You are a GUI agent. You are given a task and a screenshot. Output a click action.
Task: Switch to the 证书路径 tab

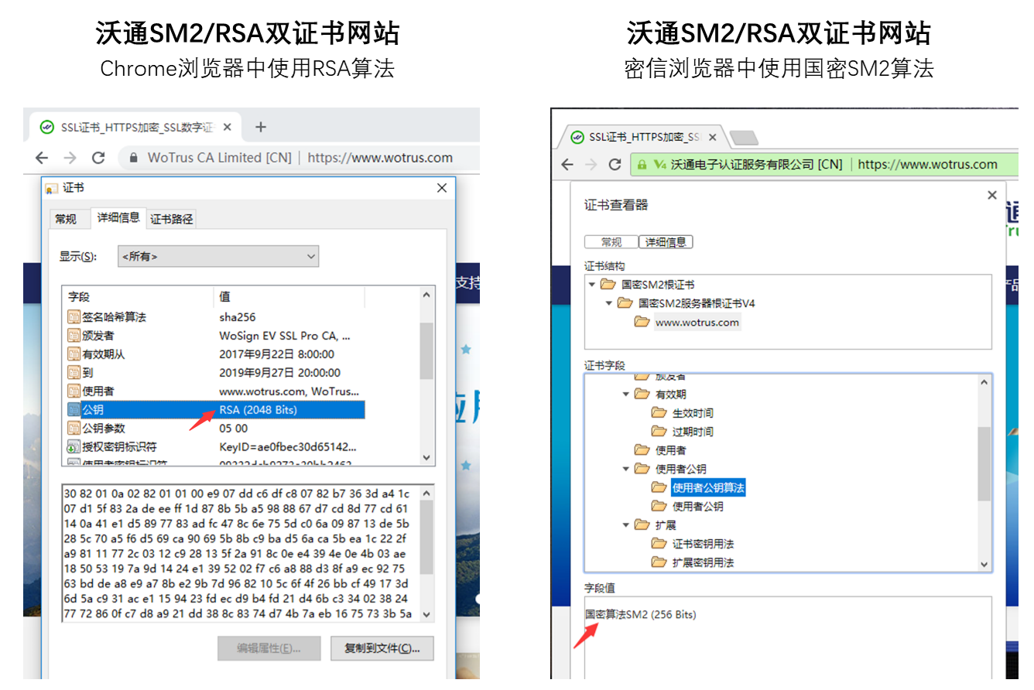coord(172,218)
